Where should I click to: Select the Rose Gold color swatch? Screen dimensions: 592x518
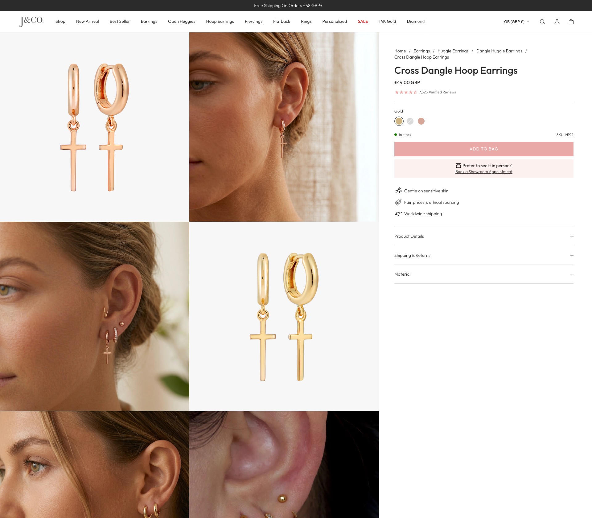[421, 121]
